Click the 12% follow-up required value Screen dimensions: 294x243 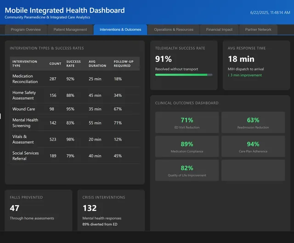click(x=118, y=139)
